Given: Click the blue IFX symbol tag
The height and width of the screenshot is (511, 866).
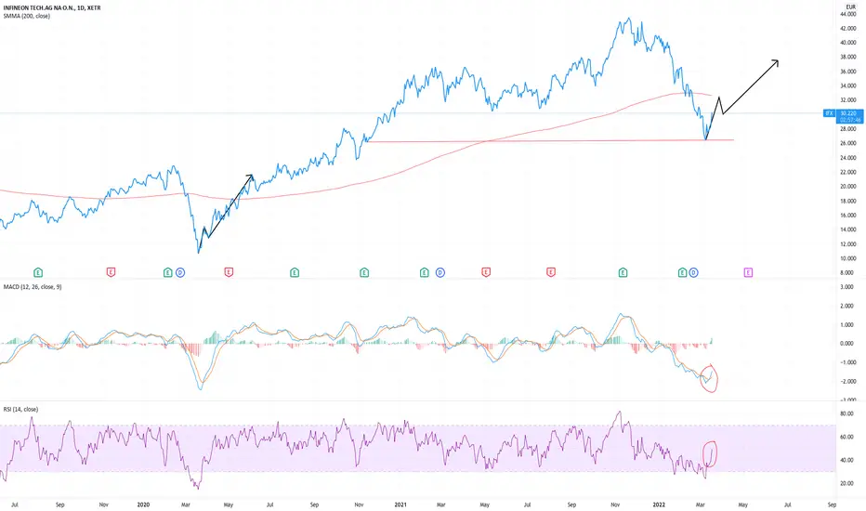Looking at the screenshot, I should point(829,113).
